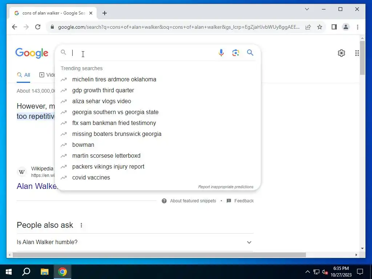Open the Chrome profile avatar
The image size is (372, 279).
pos(346,27)
